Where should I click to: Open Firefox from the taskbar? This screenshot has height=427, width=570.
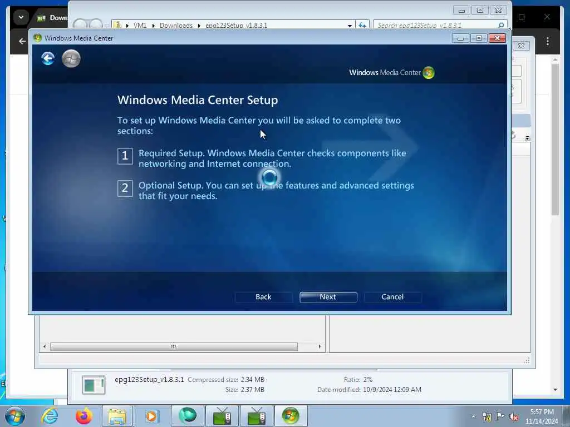coord(83,416)
